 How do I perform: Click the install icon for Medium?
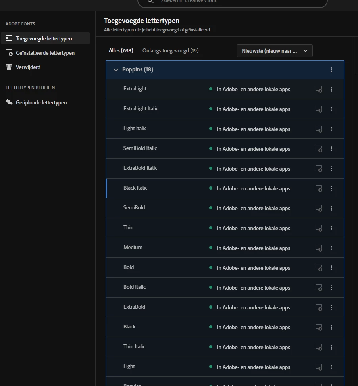click(319, 248)
